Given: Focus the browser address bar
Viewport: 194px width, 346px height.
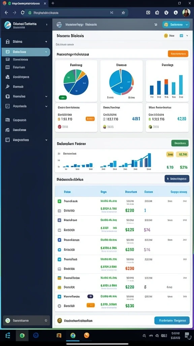Looking at the screenshot, I should click(x=73, y=13).
